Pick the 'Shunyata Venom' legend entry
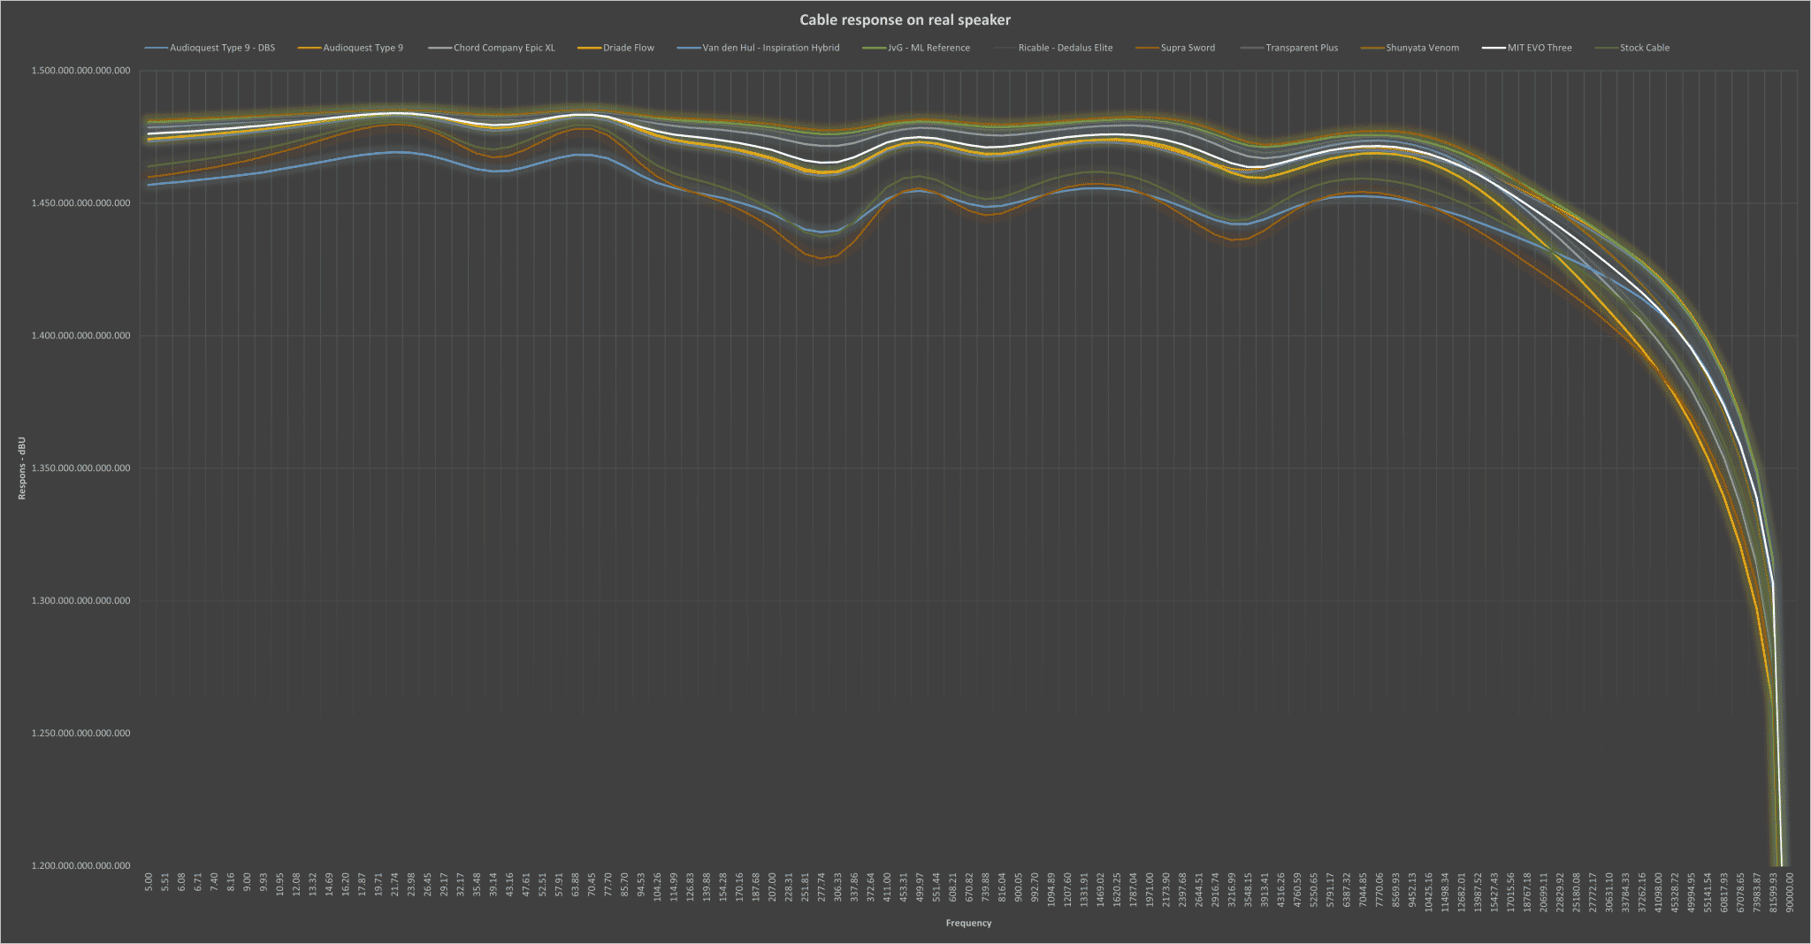Viewport: 1811px width, 944px height. click(x=1410, y=48)
